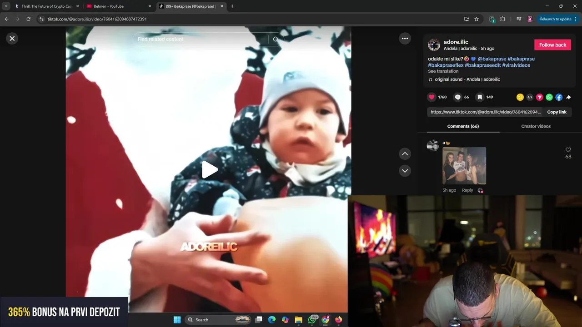
Task: Open #bakaprase hashtag
Action: pos(521,59)
